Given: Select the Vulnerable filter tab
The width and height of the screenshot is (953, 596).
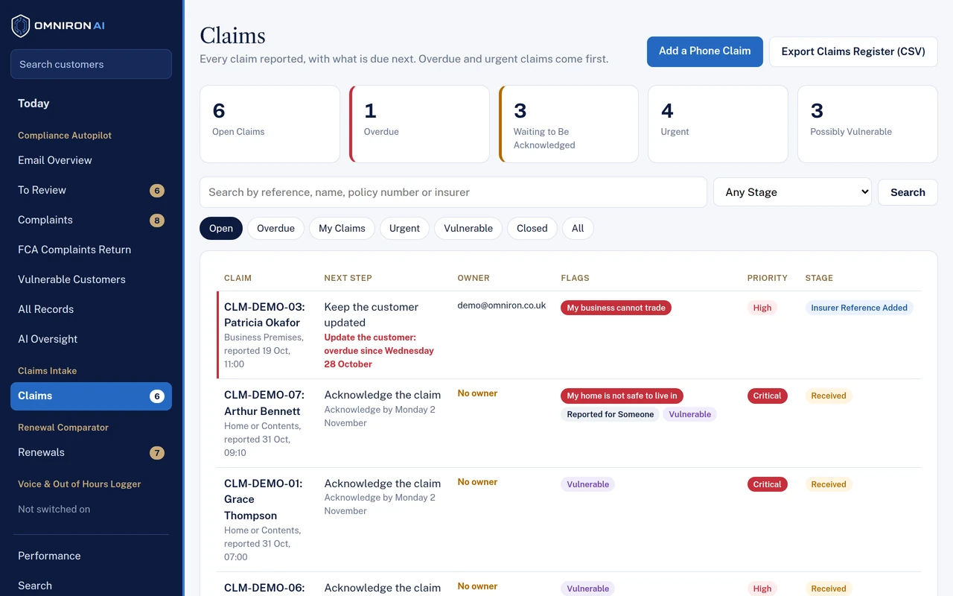Looking at the screenshot, I should pos(468,228).
